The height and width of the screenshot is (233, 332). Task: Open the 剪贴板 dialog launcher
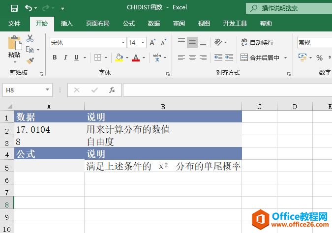pos(41,74)
